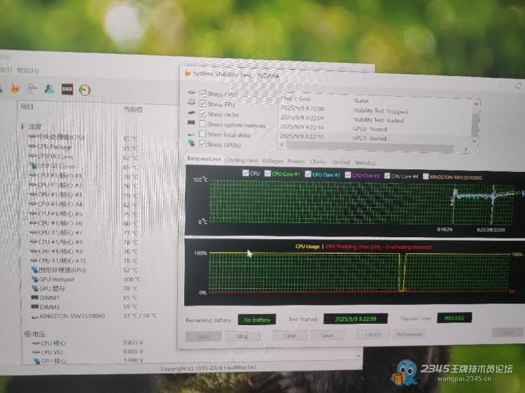Click the icon next to GPU Hotspot

coord(35,278)
